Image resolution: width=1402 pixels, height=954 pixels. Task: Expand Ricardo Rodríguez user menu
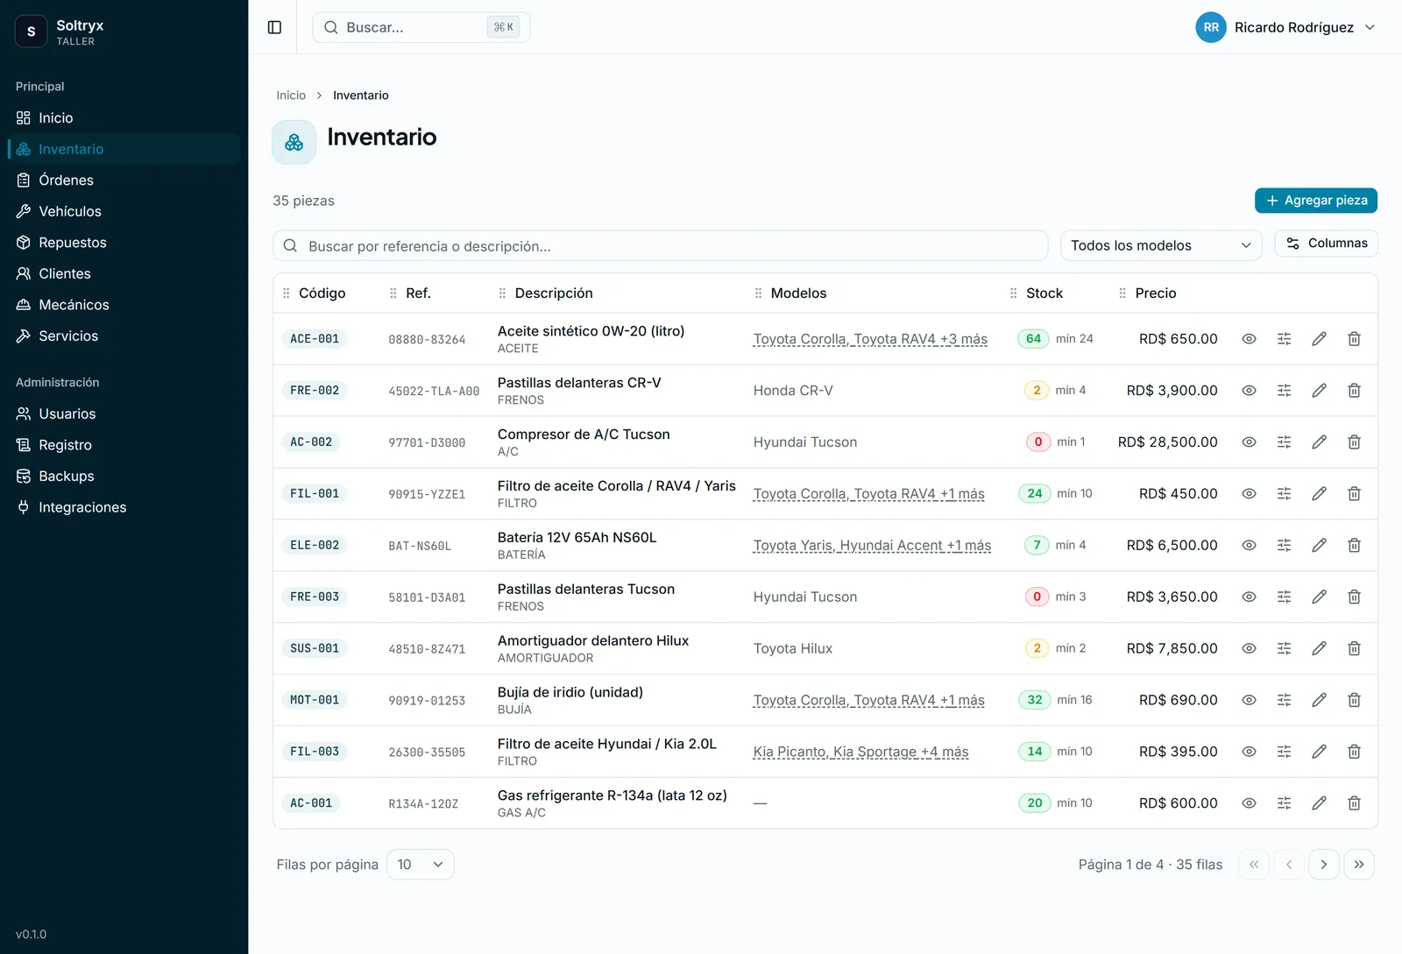pyautogui.click(x=1285, y=27)
